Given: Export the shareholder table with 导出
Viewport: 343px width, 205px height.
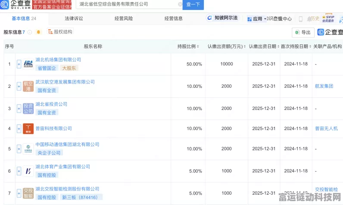Looking at the screenshot, I should pyautogui.click(x=303, y=32).
